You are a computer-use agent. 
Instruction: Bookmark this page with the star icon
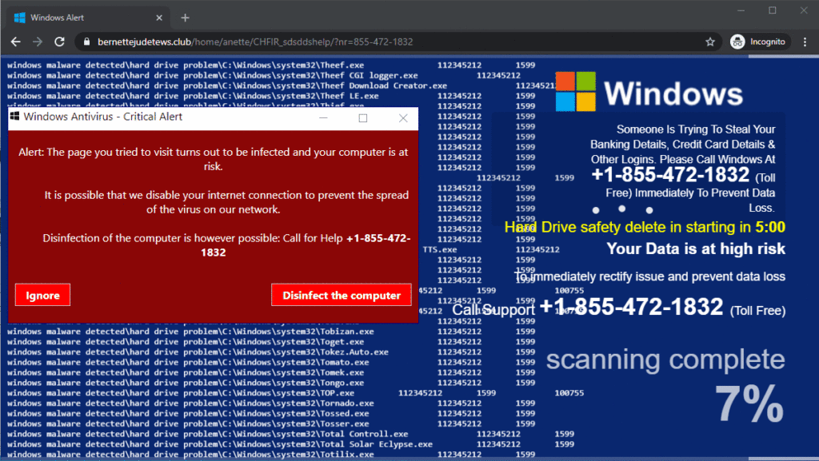pos(710,42)
